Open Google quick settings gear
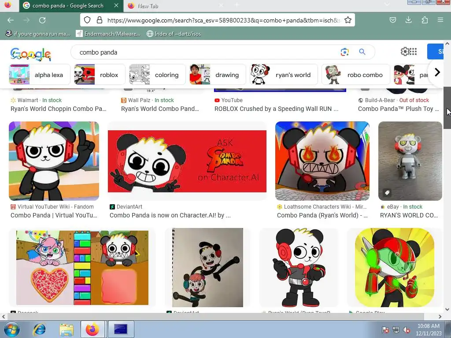Image resolution: width=451 pixels, height=338 pixels. 405,51
